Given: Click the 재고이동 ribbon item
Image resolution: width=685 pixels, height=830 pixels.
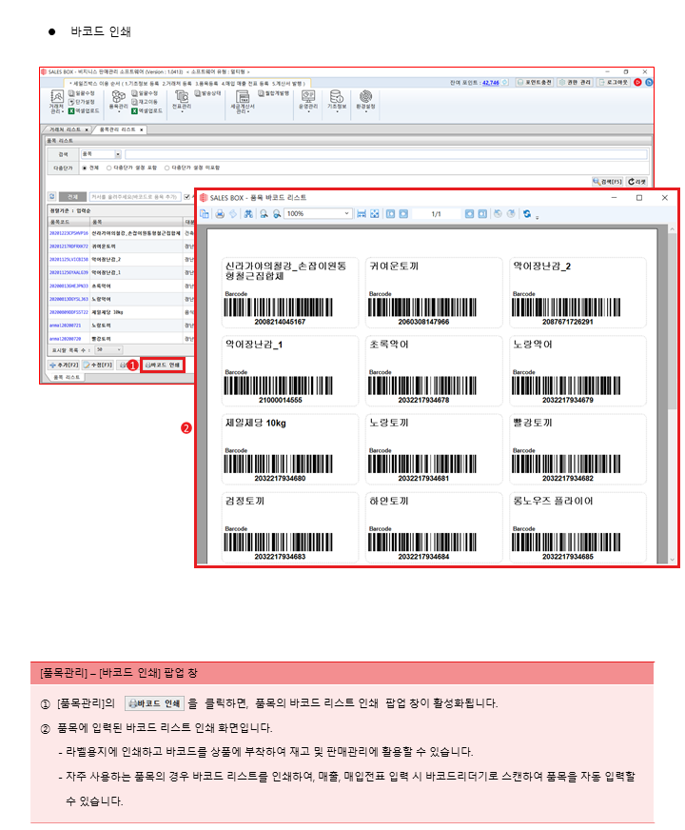Looking at the screenshot, I should pos(145,102).
